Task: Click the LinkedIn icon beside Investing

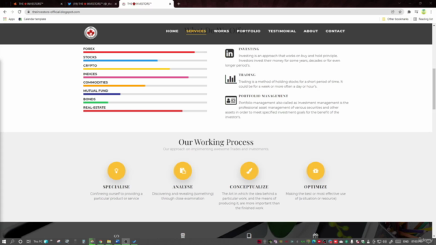Action: point(230,53)
